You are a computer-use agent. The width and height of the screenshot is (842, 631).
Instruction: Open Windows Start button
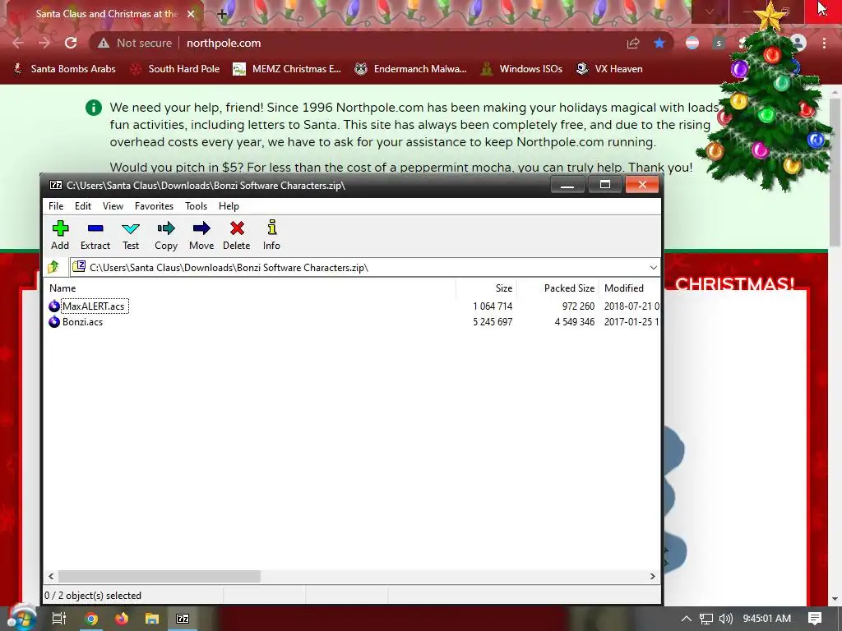click(x=21, y=618)
